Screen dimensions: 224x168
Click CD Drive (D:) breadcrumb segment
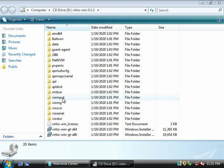pyautogui.click(x=74, y=10)
